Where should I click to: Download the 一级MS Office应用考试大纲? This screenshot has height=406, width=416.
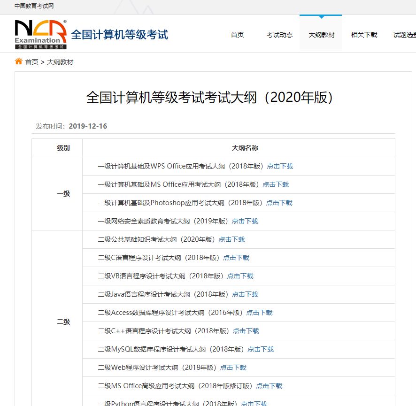pos(276,184)
